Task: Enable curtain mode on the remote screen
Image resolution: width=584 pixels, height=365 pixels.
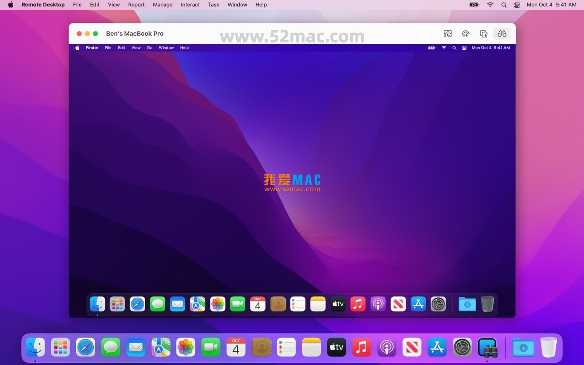Action: (448, 34)
